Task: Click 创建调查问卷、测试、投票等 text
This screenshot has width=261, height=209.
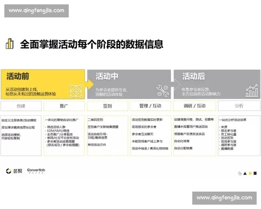Action: (x=194, y=119)
